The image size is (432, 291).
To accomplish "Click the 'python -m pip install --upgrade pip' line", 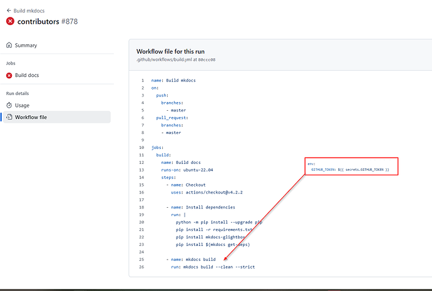I will [219, 222].
